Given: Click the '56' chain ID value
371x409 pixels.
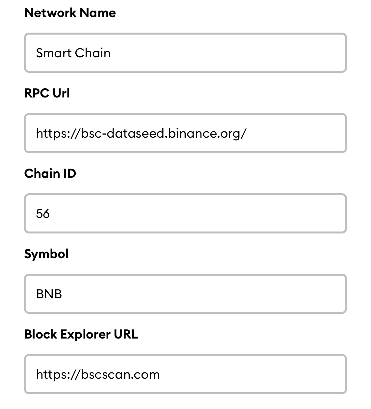Looking at the screenshot, I should 43,214.
